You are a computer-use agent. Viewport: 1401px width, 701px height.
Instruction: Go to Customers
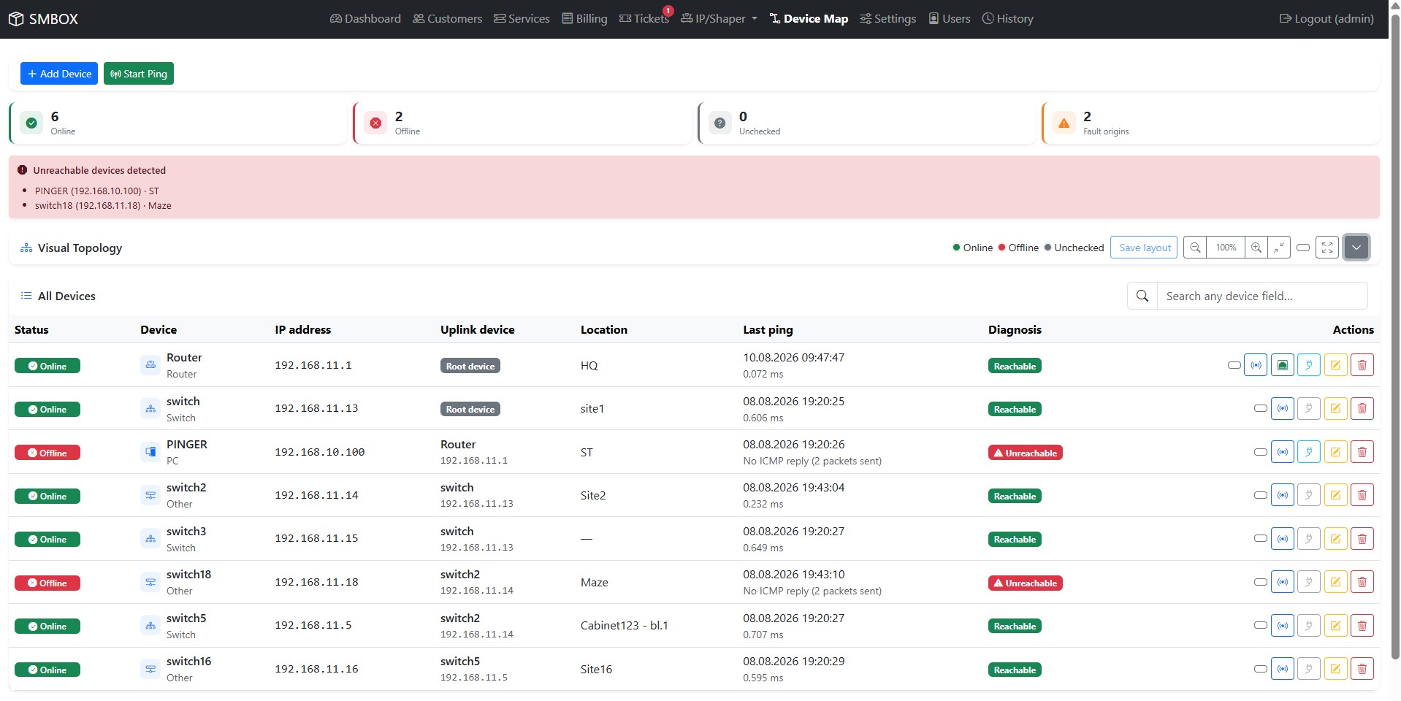coord(447,19)
